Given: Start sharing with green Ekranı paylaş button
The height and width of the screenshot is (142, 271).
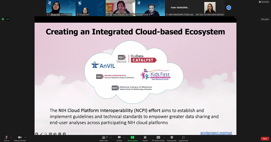Looking at the screenshot, I should point(132,138).
